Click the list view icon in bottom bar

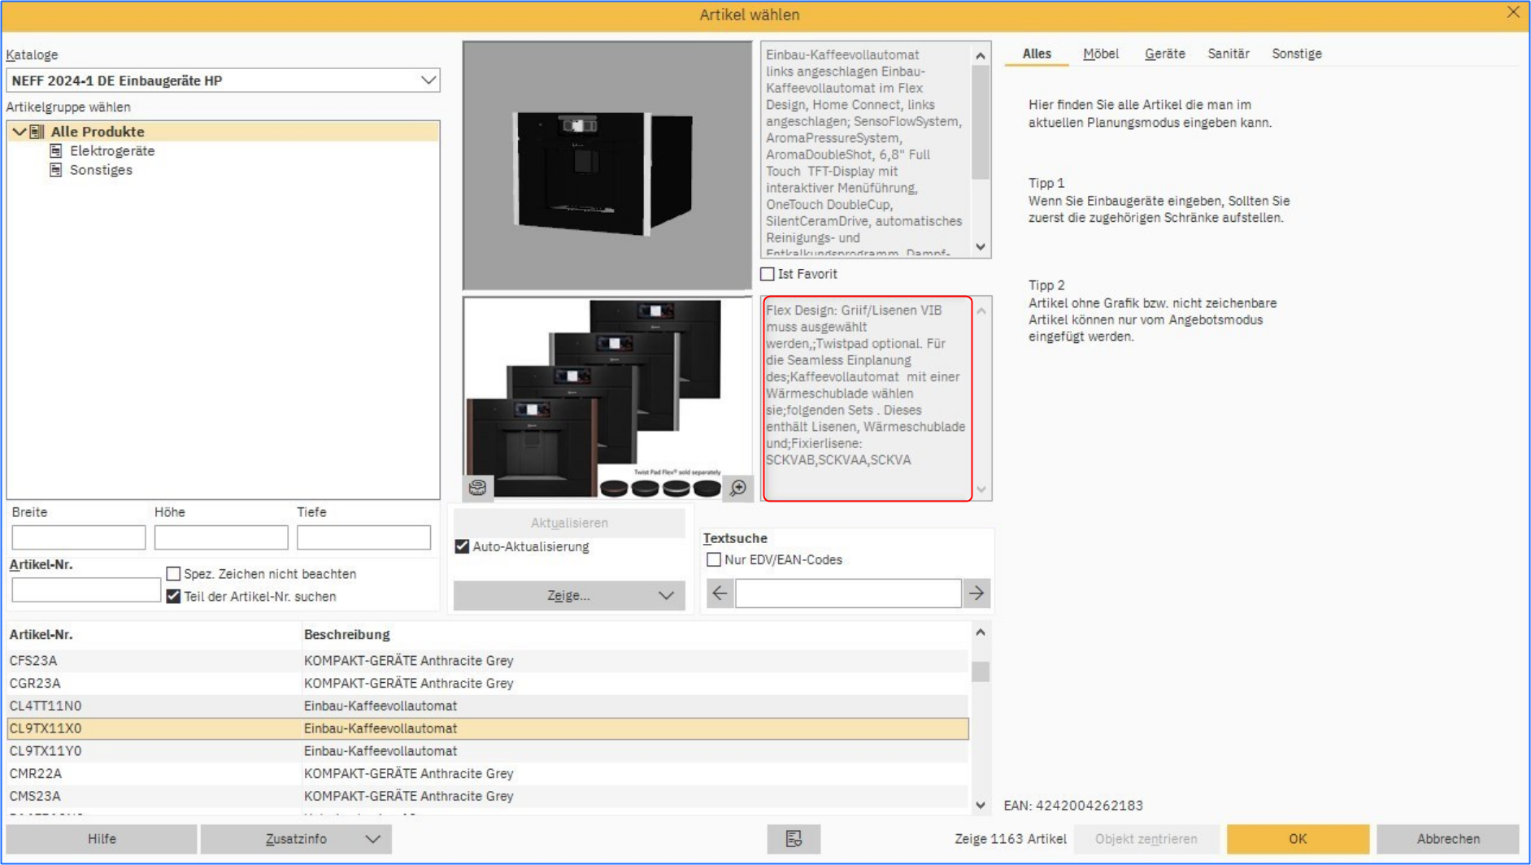794,839
